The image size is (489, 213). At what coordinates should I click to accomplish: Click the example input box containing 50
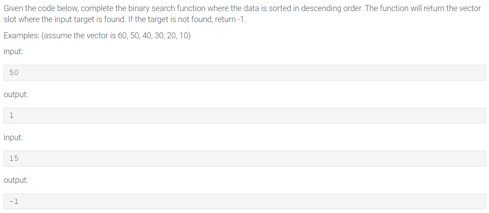pos(245,72)
